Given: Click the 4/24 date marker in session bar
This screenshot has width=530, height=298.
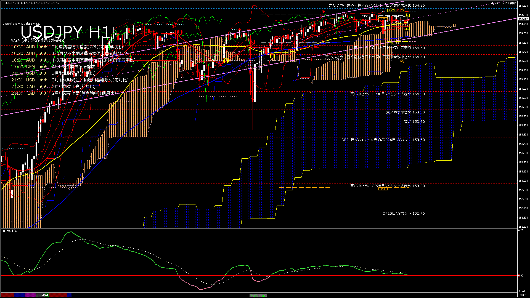Looking at the screenshot, I should (x=45, y=295).
